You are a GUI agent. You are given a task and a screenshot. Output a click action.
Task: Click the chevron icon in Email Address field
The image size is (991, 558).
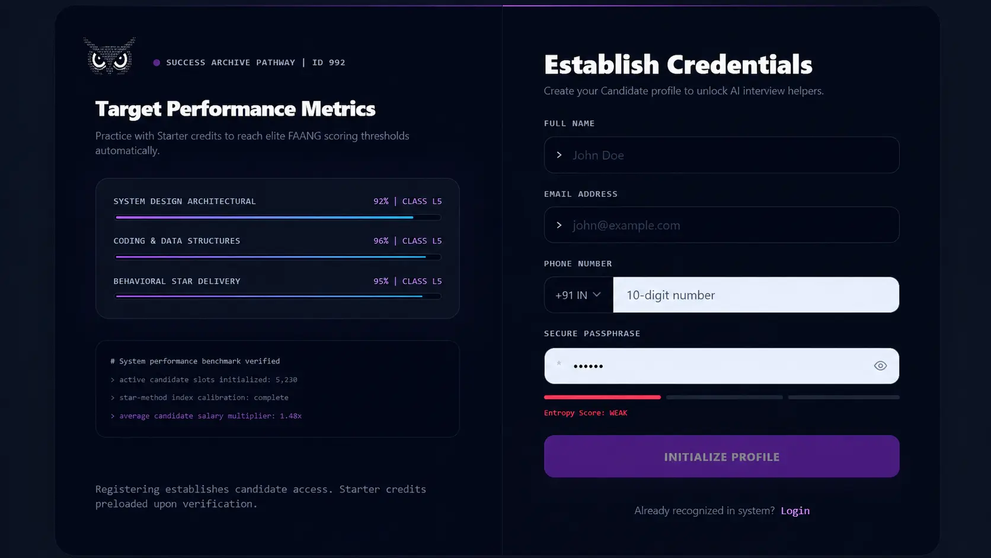[x=559, y=225]
